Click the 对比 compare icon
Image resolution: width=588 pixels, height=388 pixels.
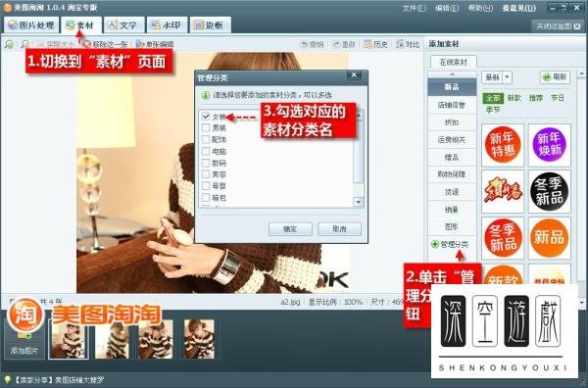click(x=401, y=44)
